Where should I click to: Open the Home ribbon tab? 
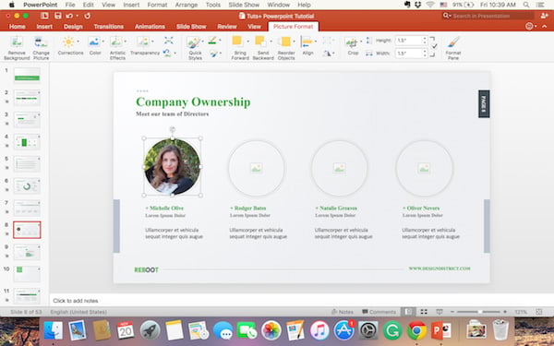coord(17,27)
